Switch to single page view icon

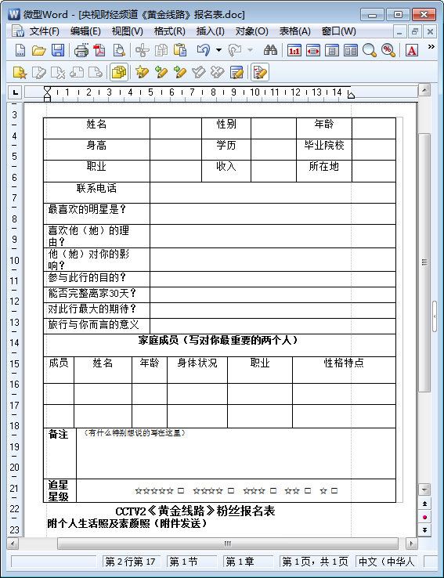coord(331,50)
